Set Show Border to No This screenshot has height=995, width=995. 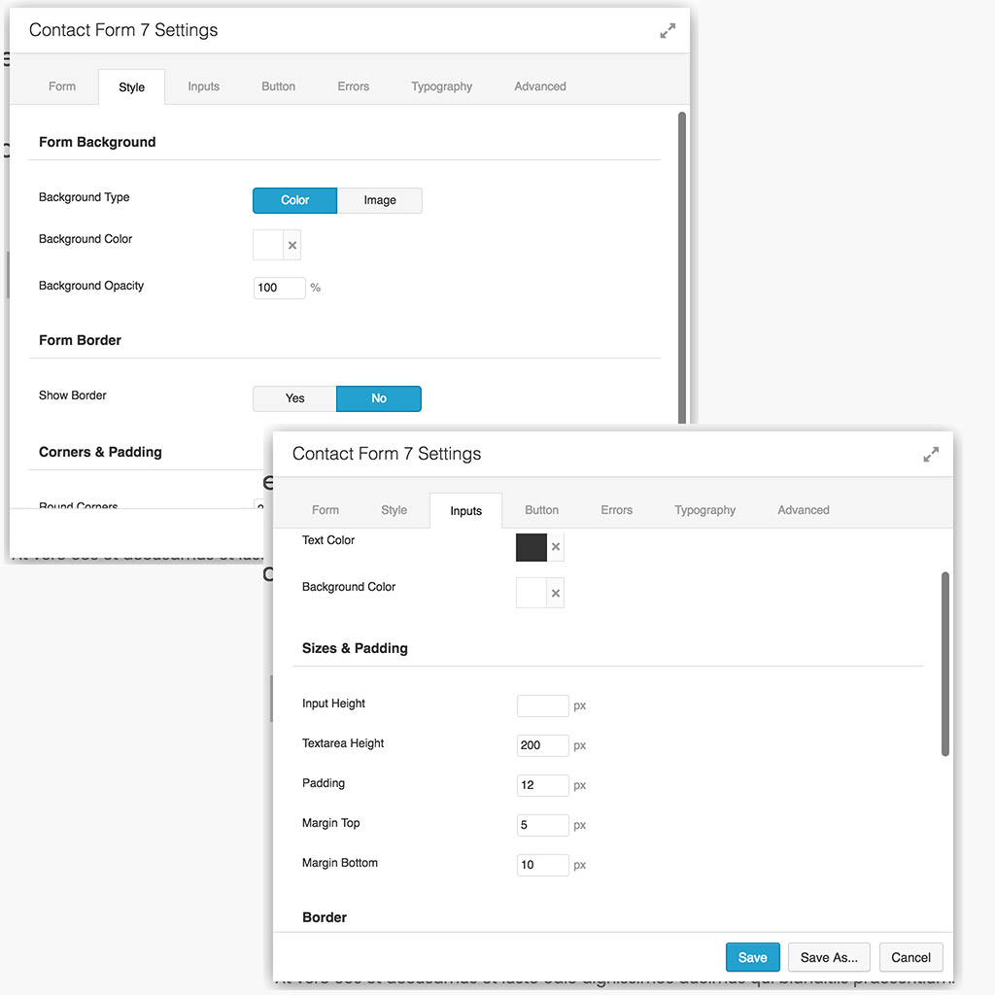379,398
